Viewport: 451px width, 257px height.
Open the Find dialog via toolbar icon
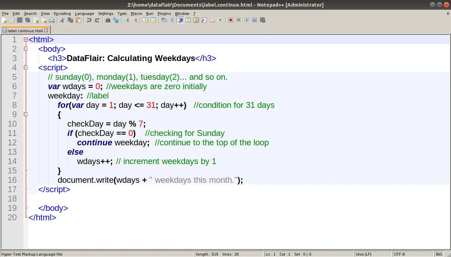(107, 20)
